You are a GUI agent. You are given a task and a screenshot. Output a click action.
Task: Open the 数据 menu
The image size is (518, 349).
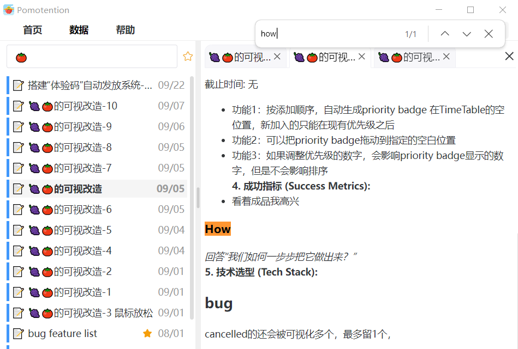coord(79,30)
